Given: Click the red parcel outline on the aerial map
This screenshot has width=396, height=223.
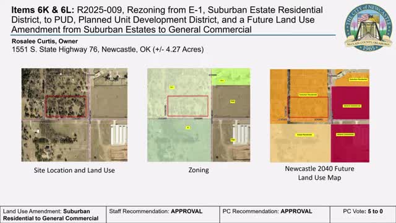Looking at the screenshot, I should (x=66, y=107).
